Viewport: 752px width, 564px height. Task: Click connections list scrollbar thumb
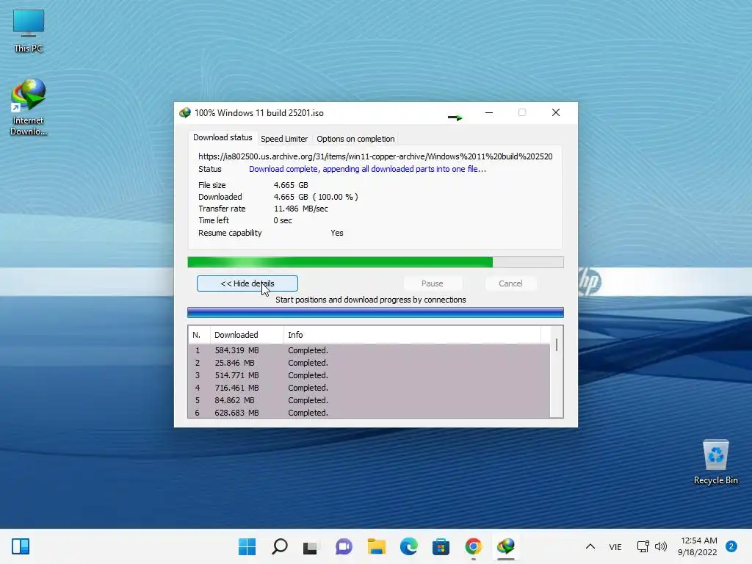tap(557, 344)
